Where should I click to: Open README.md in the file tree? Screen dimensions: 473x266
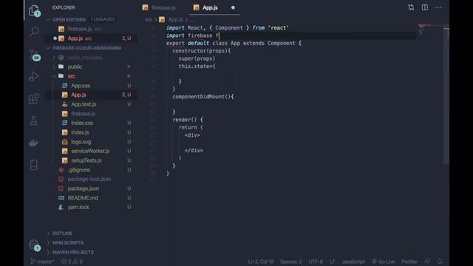click(x=83, y=198)
